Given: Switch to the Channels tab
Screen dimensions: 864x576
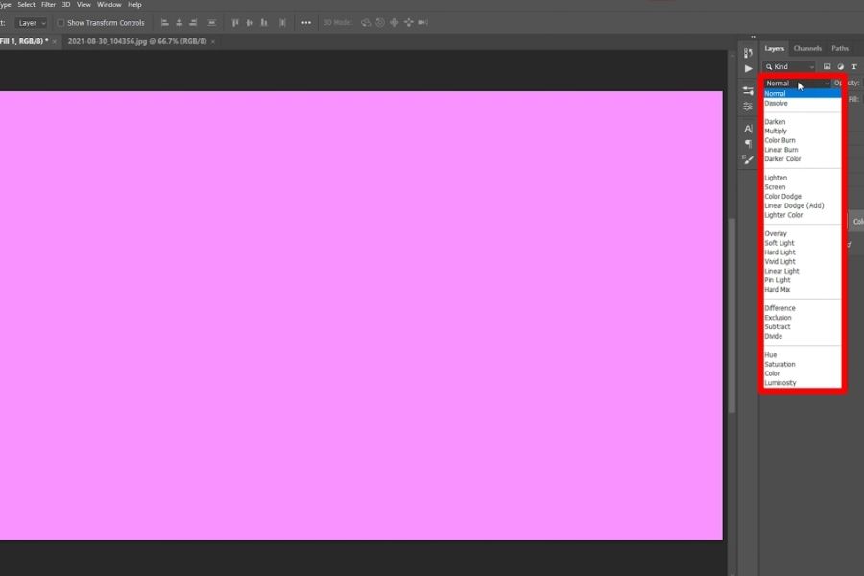Looking at the screenshot, I should point(806,48).
